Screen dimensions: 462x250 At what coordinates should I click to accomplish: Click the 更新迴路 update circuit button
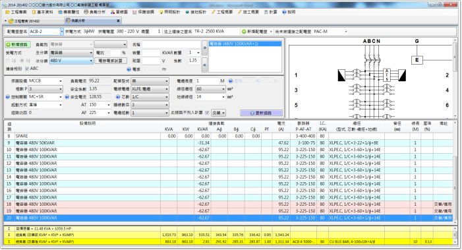tap(261, 113)
